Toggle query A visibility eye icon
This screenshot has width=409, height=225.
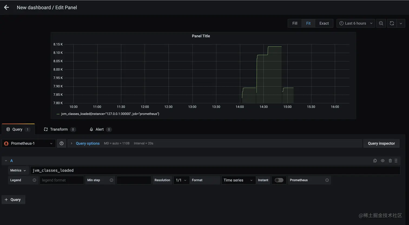pyautogui.click(x=382, y=161)
